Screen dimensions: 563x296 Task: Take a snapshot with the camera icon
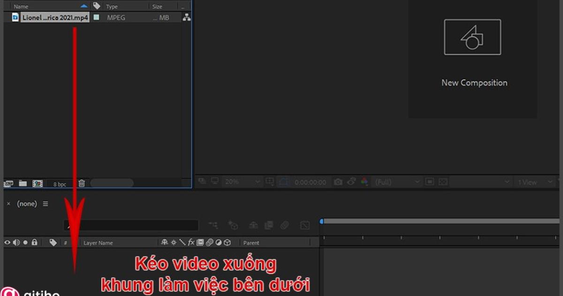point(338,181)
